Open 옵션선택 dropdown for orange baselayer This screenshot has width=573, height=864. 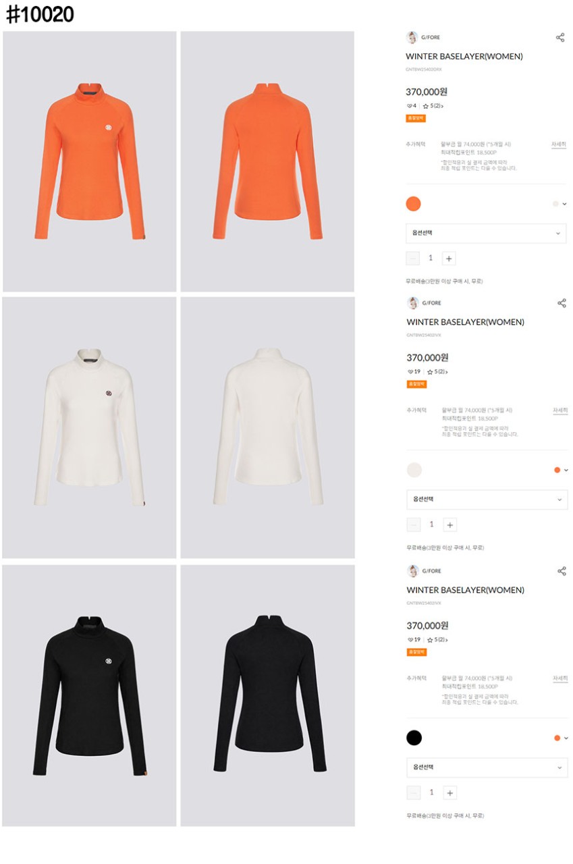coord(486,234)
